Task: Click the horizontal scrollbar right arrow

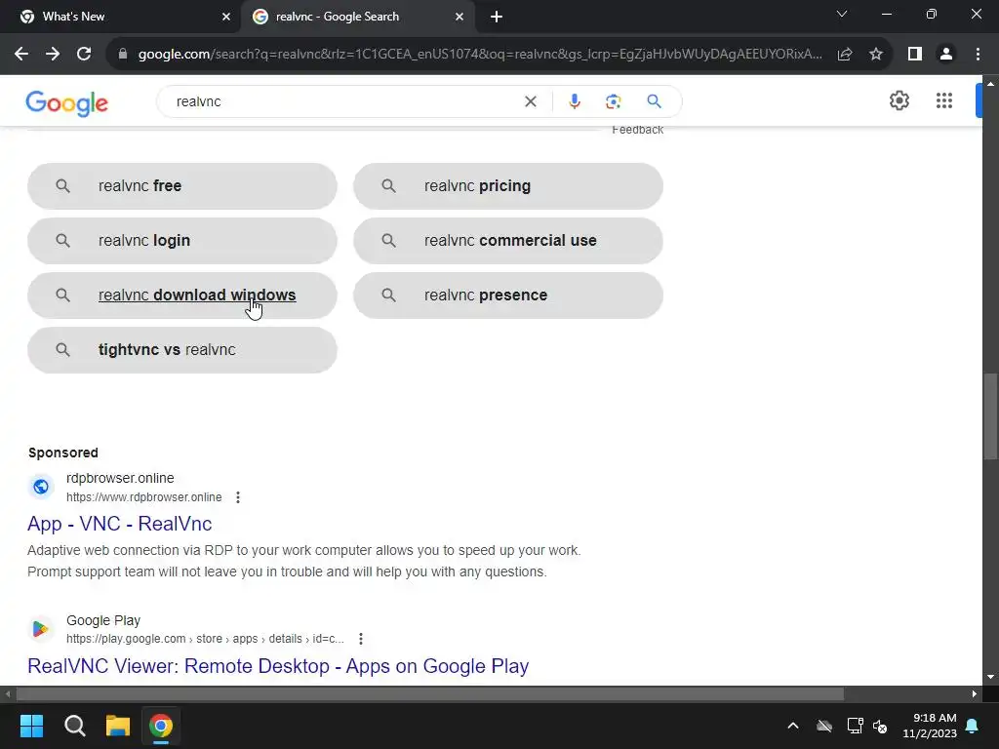Action: 975,693
